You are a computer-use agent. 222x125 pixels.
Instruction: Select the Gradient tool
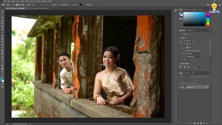pos(2,48)
